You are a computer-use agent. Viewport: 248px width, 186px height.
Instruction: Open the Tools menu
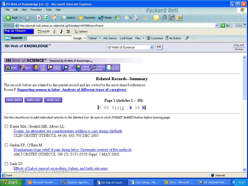tap(49, 10)
